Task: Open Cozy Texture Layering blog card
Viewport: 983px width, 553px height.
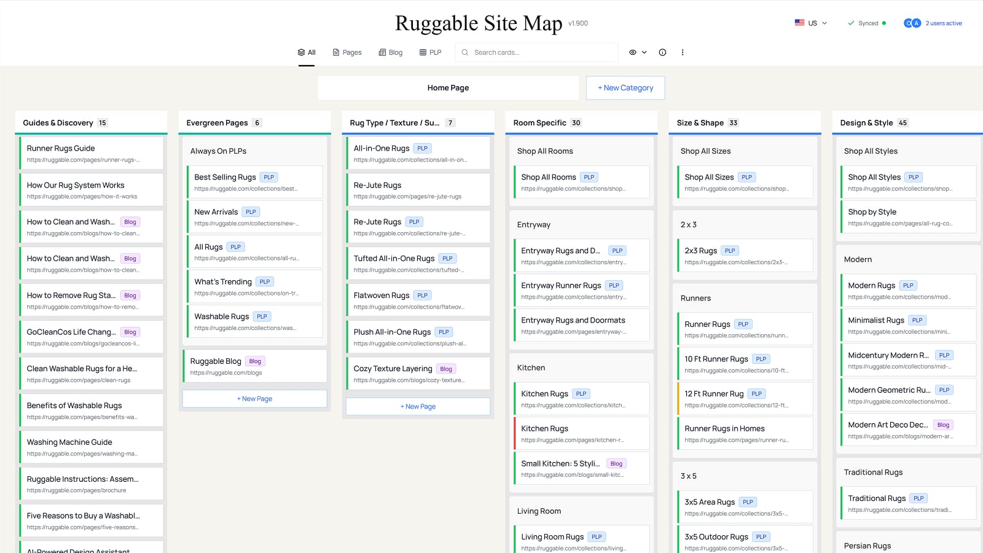Action: (x=418, y=374)
